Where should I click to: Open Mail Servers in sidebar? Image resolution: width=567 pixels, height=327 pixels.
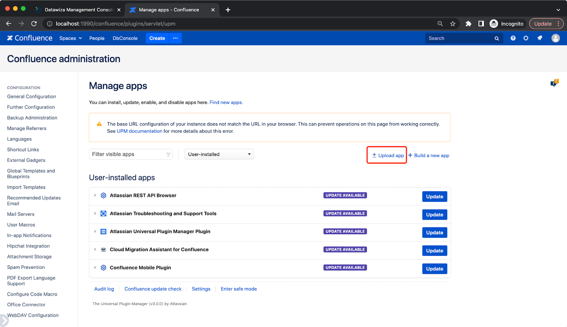click(x=21, y=214)
